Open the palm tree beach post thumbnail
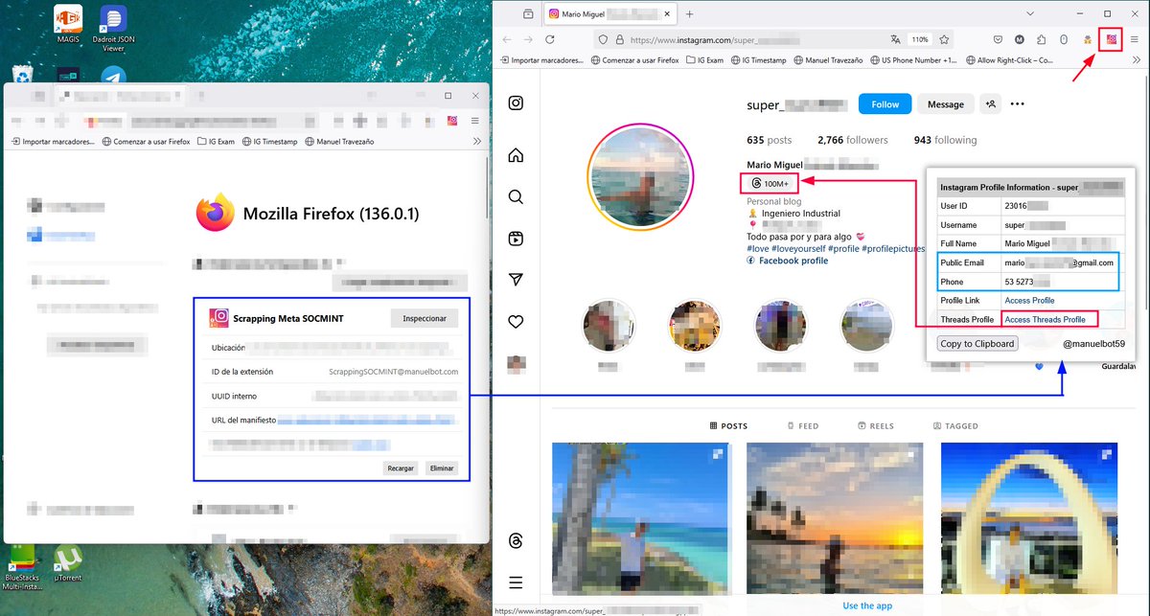 click(642, 518)
